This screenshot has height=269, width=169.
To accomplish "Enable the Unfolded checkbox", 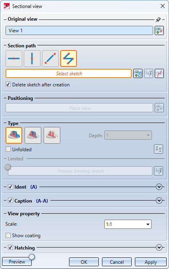I will click(8, 149).
